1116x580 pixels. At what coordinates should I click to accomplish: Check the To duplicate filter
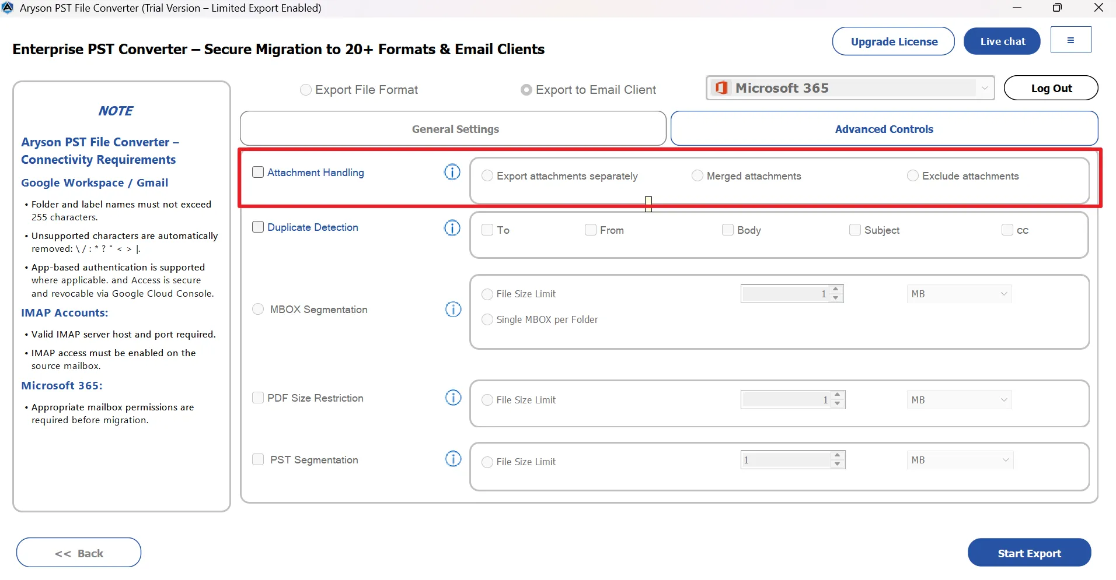tap(487, 230)
